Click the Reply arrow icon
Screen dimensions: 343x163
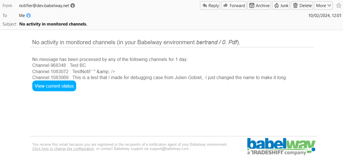(x=205, y=5)
